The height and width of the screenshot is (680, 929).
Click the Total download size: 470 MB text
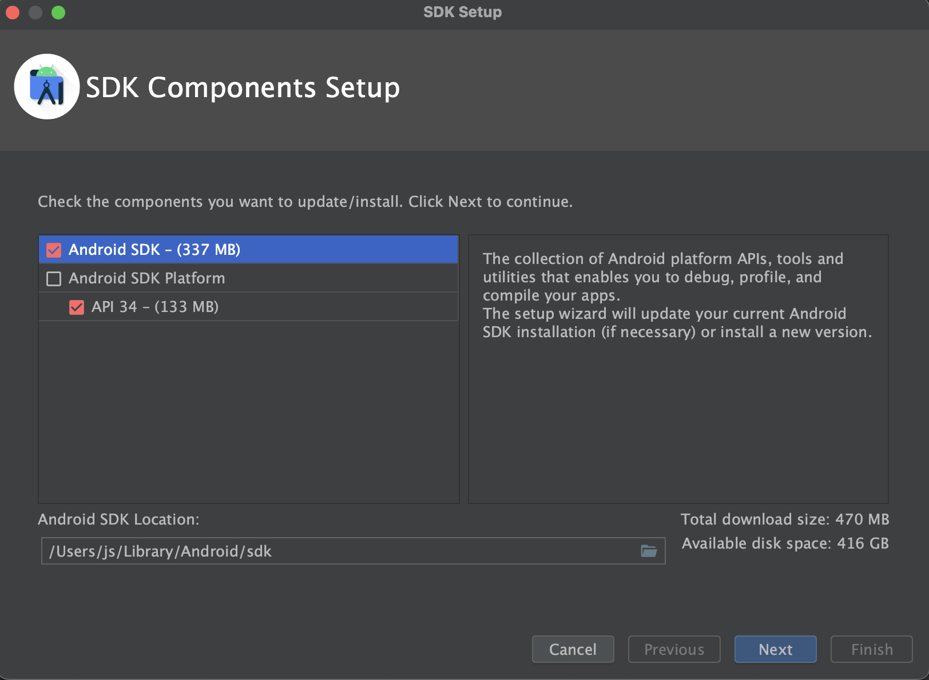(x=785, y=519)
